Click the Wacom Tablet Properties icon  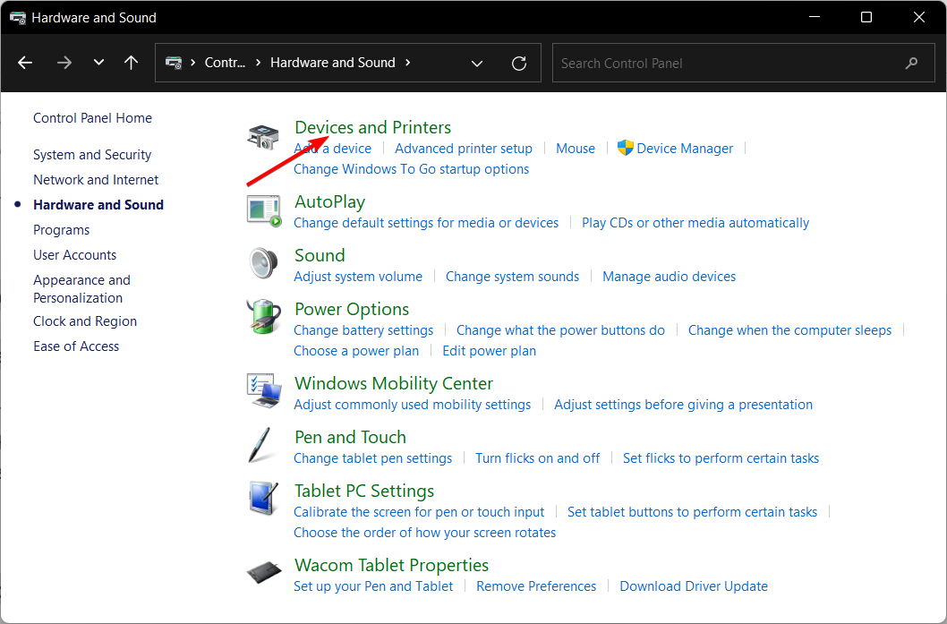pyautogui.click(x=263, y=574)
